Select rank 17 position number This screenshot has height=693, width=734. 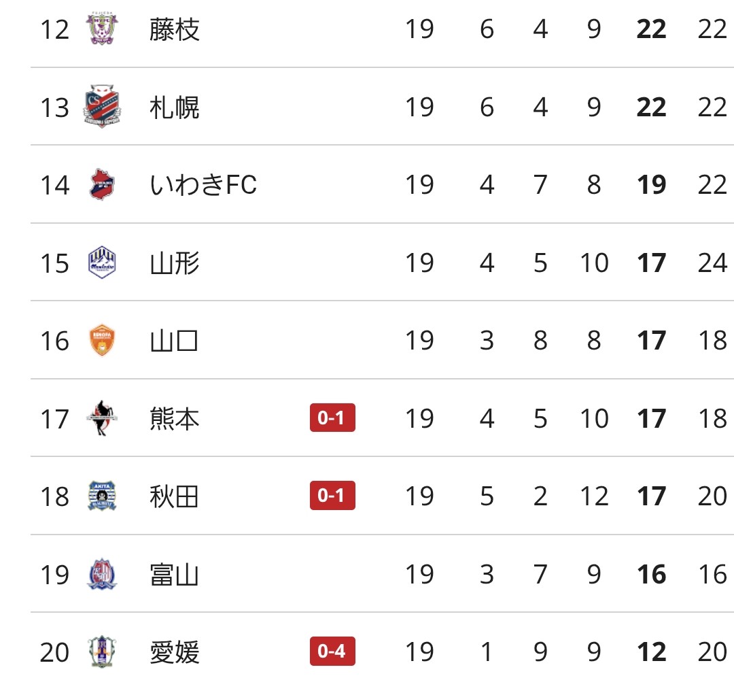(54, 418)
